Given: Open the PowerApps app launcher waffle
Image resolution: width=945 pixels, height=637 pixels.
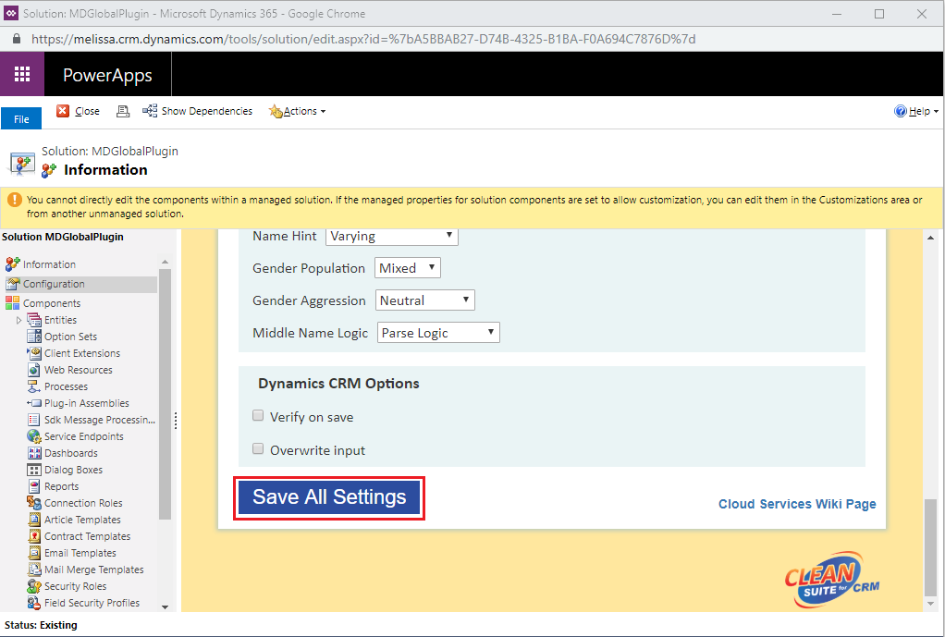Looking at the screenshot, I should (x=22, y=74).
